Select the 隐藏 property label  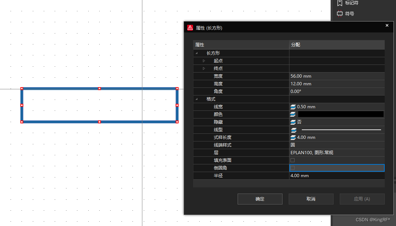point(218,122)
